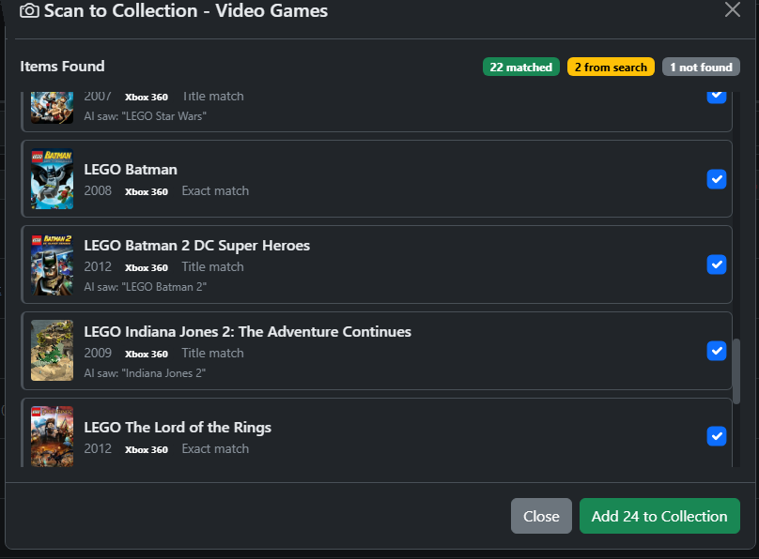Click the LEGO Lord of the Rings cover
The width and height of the screenshot is (759, 559).
[52, 436]
